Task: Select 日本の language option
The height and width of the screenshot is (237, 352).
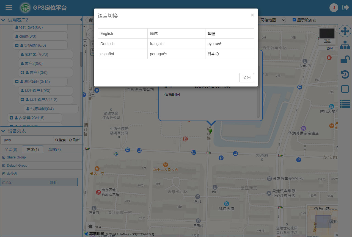Action: click(x=213, y=54)
